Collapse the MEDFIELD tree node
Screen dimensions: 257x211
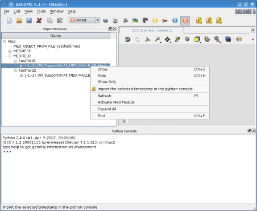(x=10, y=56)
